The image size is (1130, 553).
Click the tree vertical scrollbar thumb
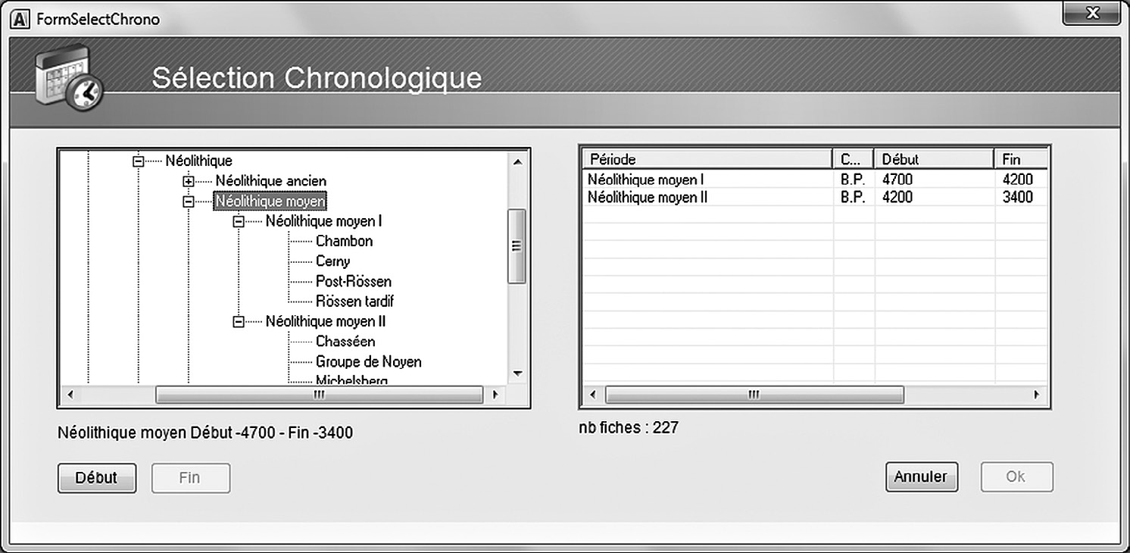click(x=517, y=246)
